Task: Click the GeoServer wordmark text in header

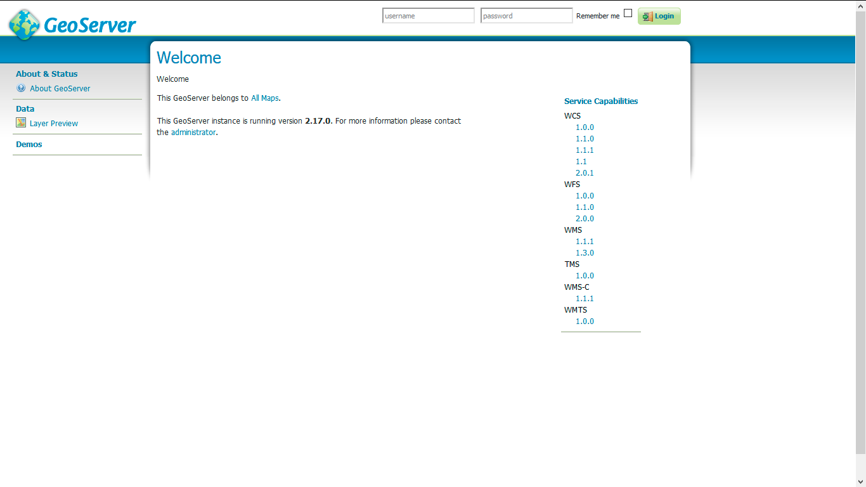Action: (90, 25)
